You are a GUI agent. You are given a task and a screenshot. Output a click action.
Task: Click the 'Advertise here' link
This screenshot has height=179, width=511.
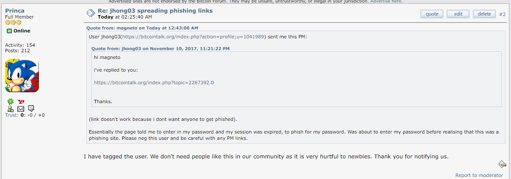[386, 2]
